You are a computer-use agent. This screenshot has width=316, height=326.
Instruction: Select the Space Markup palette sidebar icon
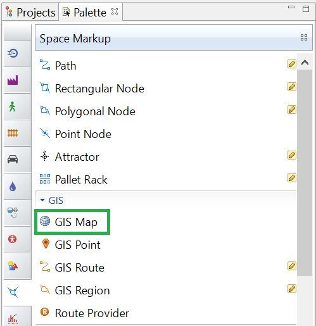pos(13,292)
